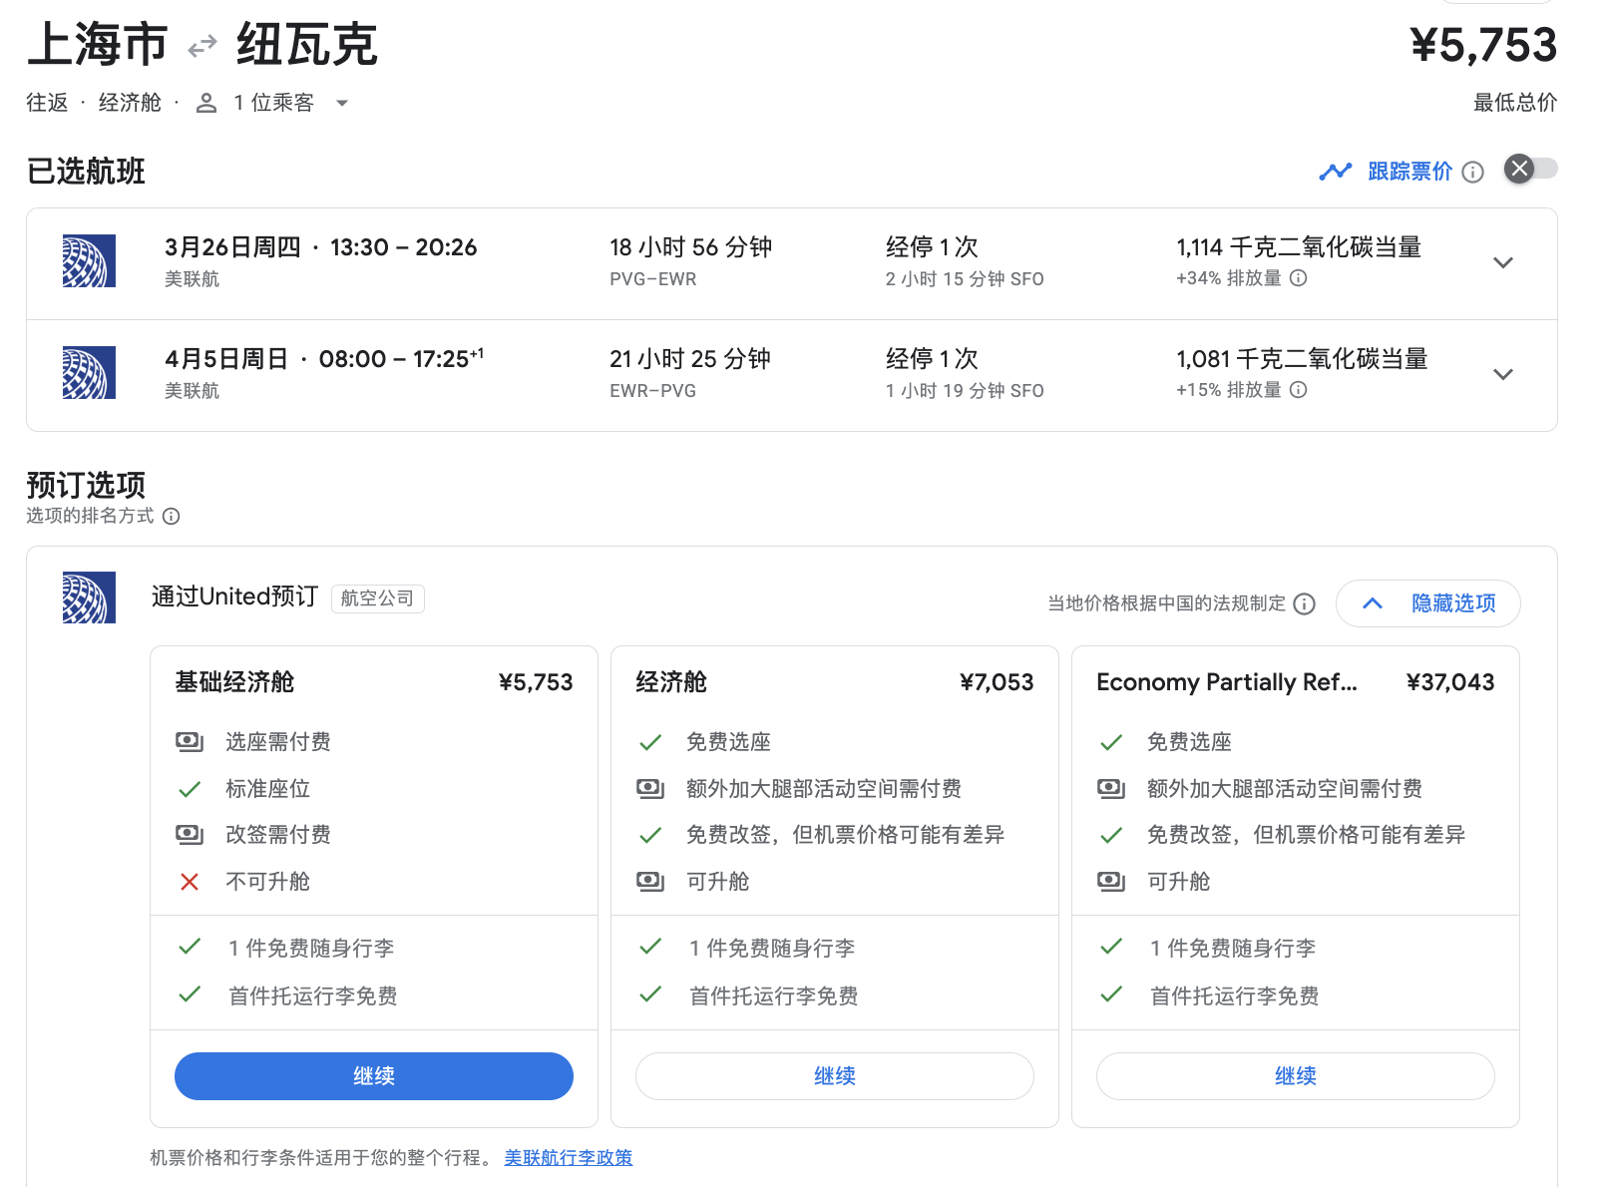The height and width of the screenshot is (1187, 1606).
Task: Select the 基础经济舱 fare card title
Action: click(234, 682)
